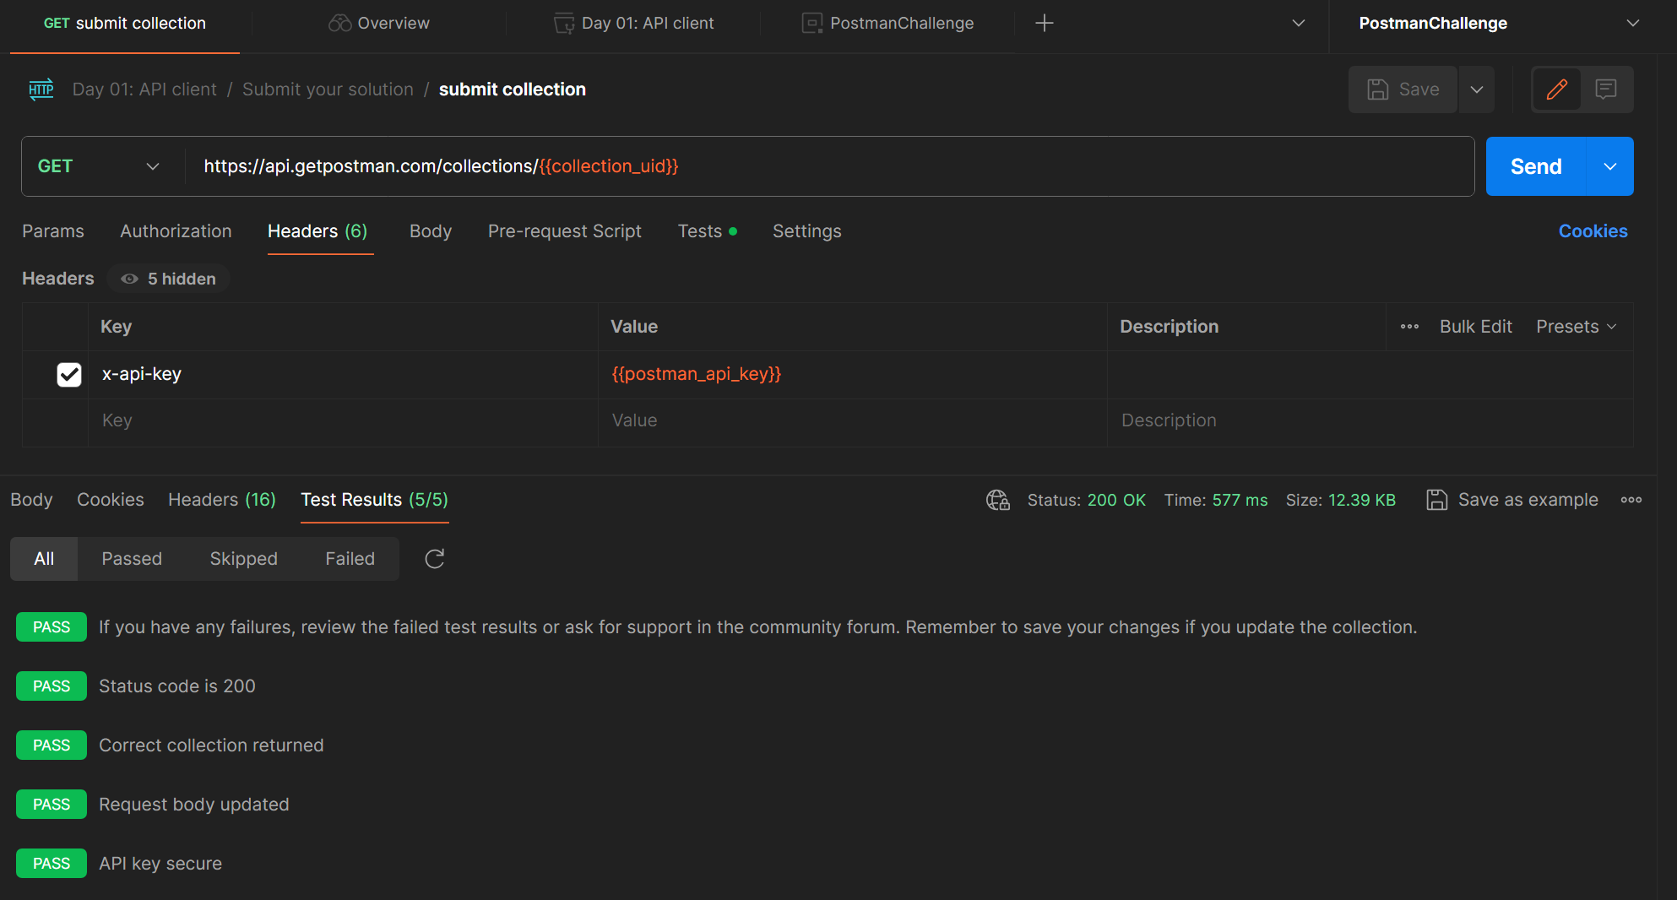This screenshot has width=1677, height=900.
Task: Click the Save as example button
Action: (x=1512, y=501)
